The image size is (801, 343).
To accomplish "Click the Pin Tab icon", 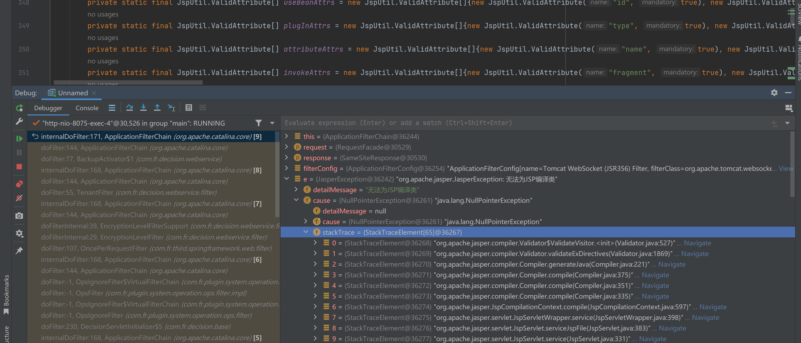I will [x=19, y=250].
